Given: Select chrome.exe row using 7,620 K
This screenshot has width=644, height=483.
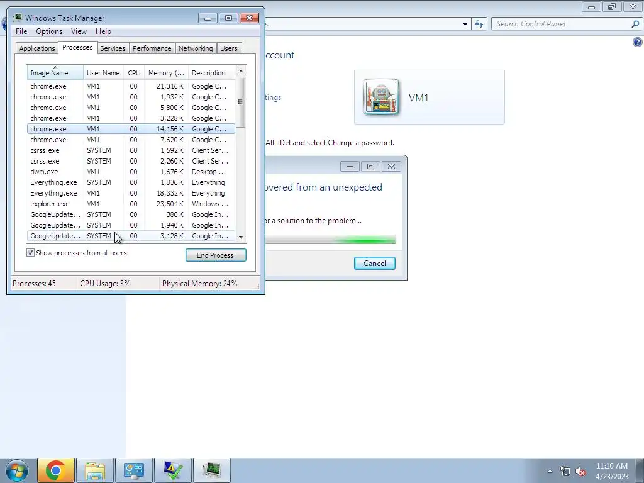Looking at the screenshot, I should click(131, 140).
